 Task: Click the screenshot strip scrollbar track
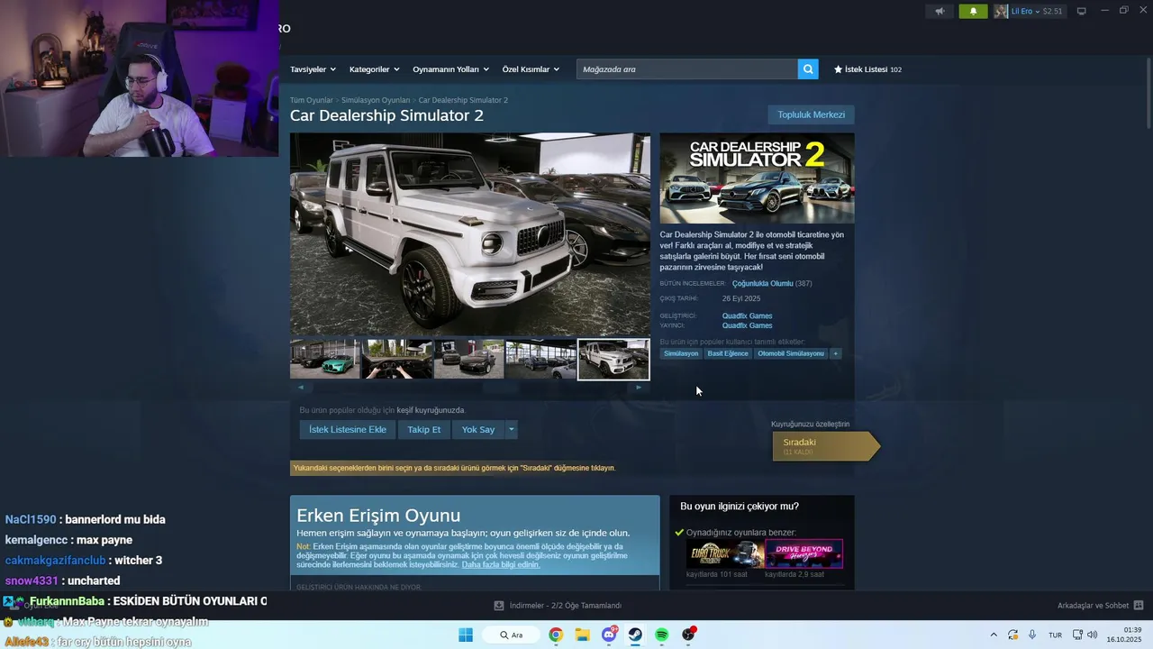[x=469, y=388]
